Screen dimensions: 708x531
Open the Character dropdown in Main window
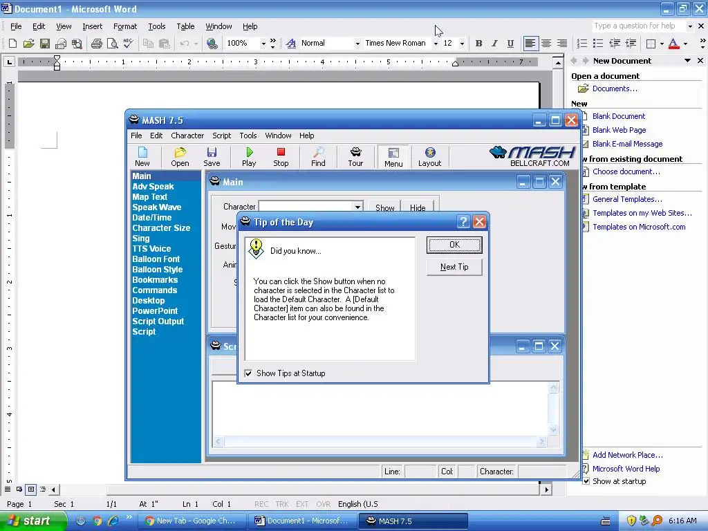[x=357, y=207]
